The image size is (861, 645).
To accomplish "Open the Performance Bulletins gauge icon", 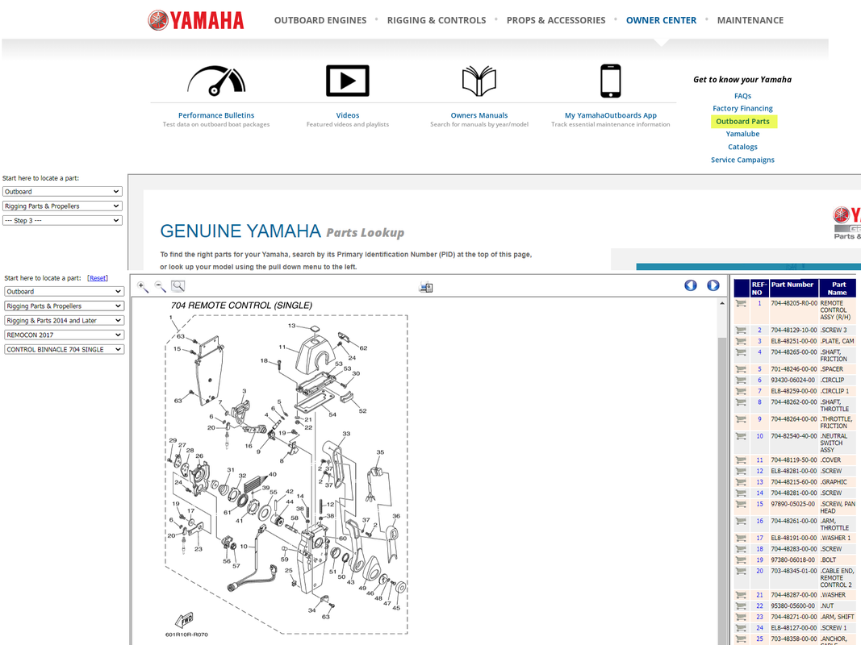I will [215, 81].
